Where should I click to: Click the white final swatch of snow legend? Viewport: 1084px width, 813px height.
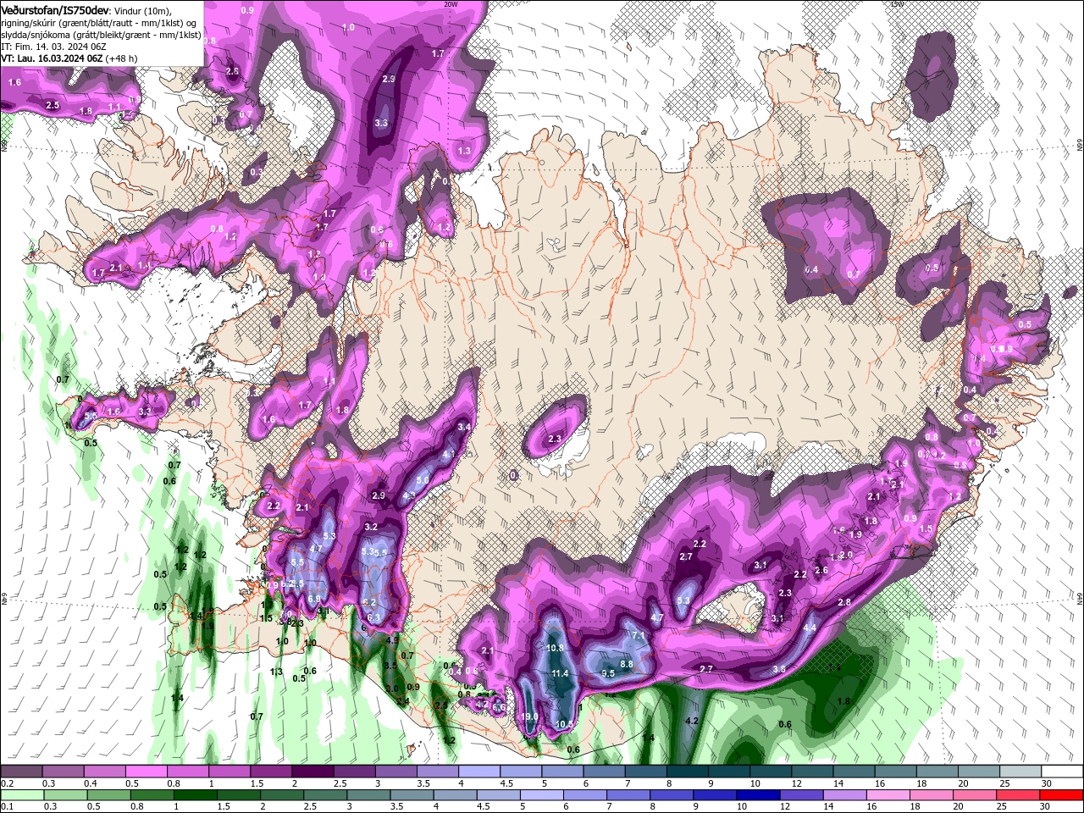[1062, 772]
